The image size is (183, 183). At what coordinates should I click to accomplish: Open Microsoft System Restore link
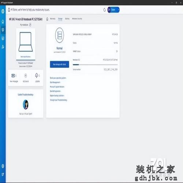57,87
